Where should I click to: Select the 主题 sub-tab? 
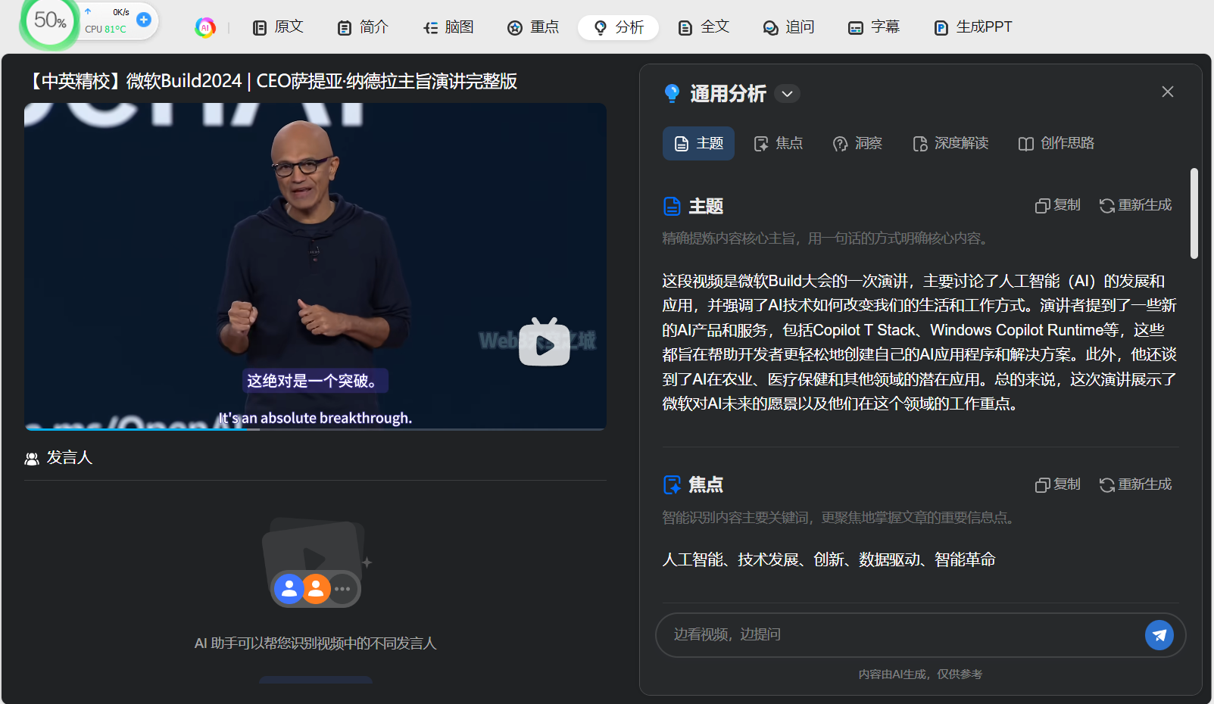698,143
